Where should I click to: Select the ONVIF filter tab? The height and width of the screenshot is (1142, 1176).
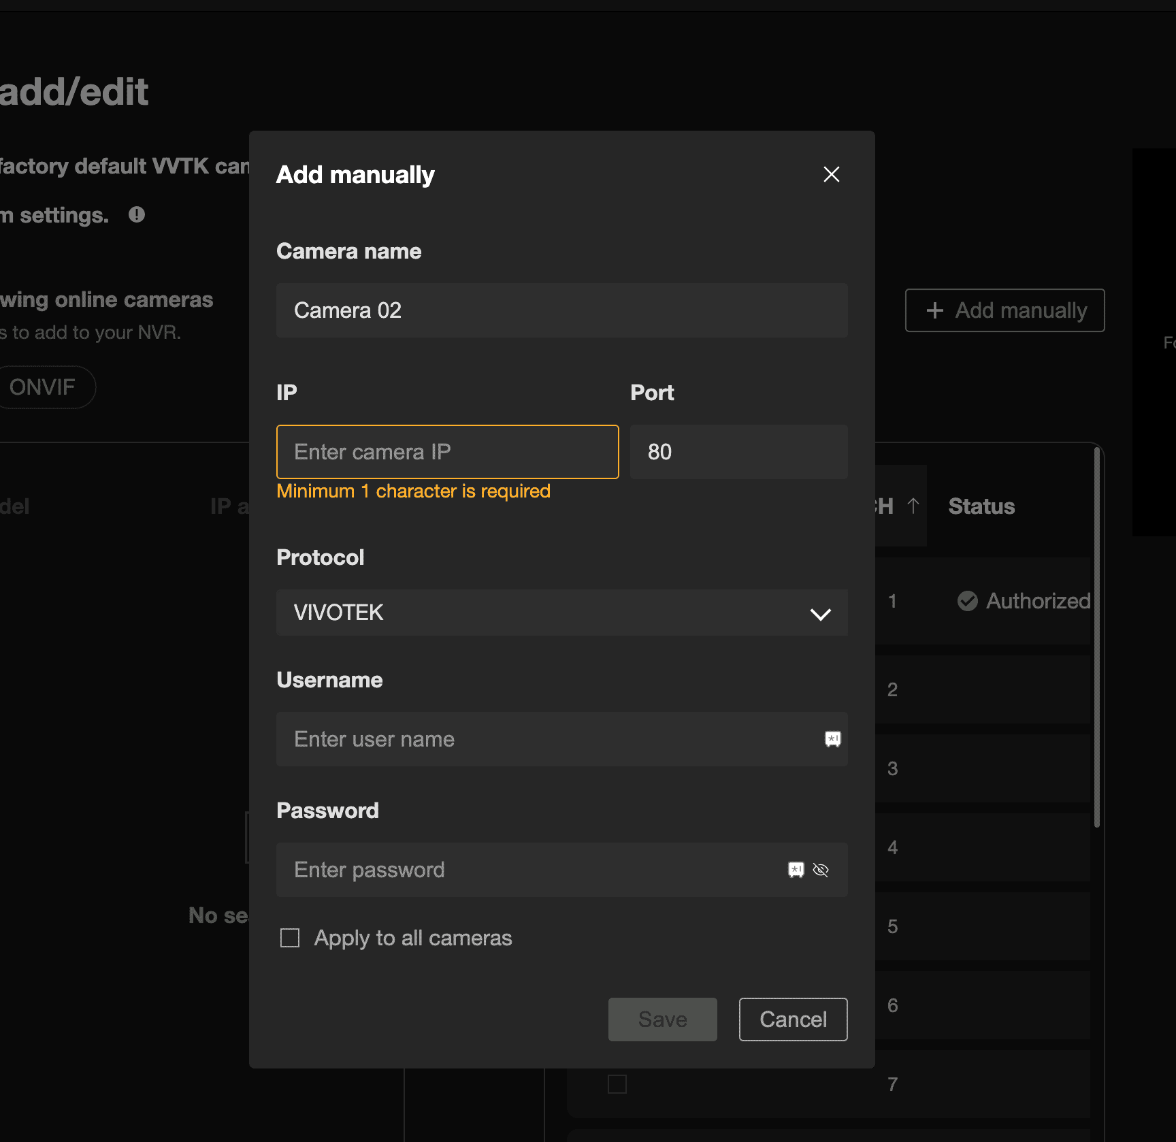(x=42, y=387)
